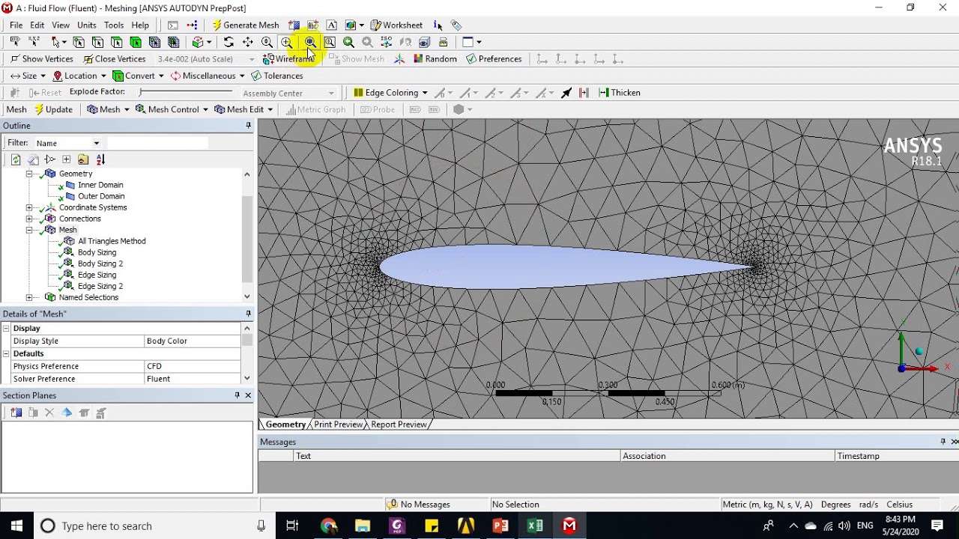
Task: Click the Expand All outline icon
Action: pyautogui.click(x=67, y=159)
